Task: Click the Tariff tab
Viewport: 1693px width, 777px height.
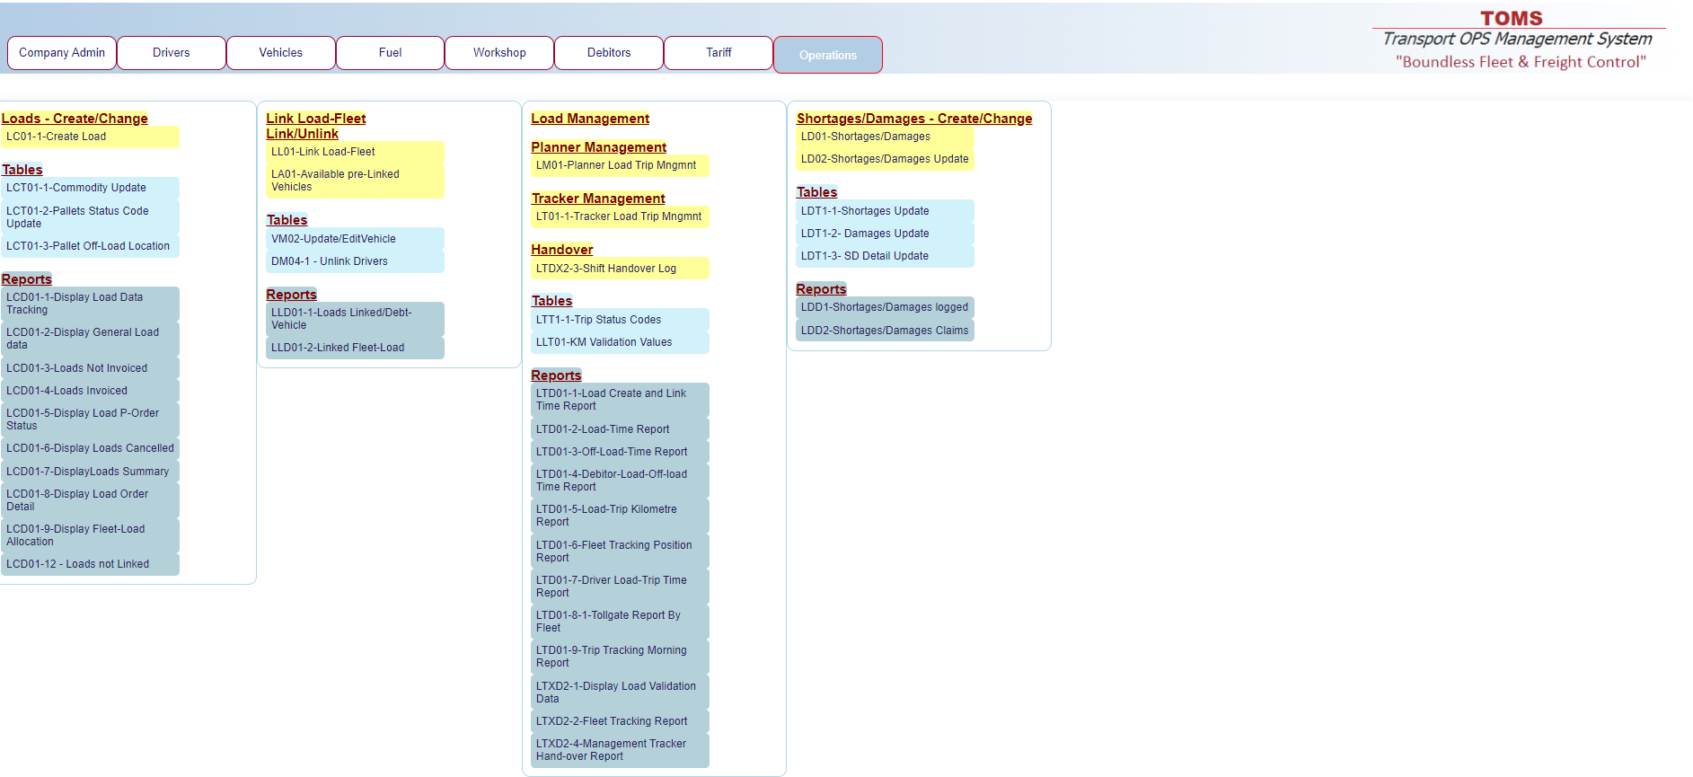Action: click(x=719, y=53)
